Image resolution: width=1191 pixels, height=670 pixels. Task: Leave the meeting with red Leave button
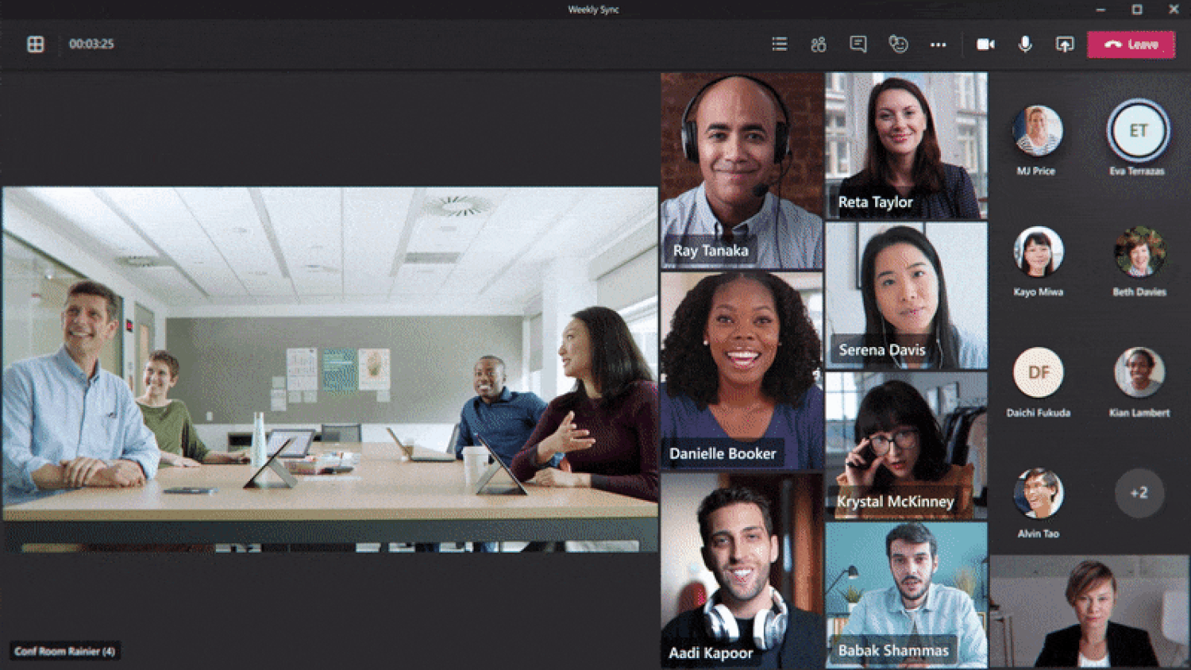[x=1131, y=44]
